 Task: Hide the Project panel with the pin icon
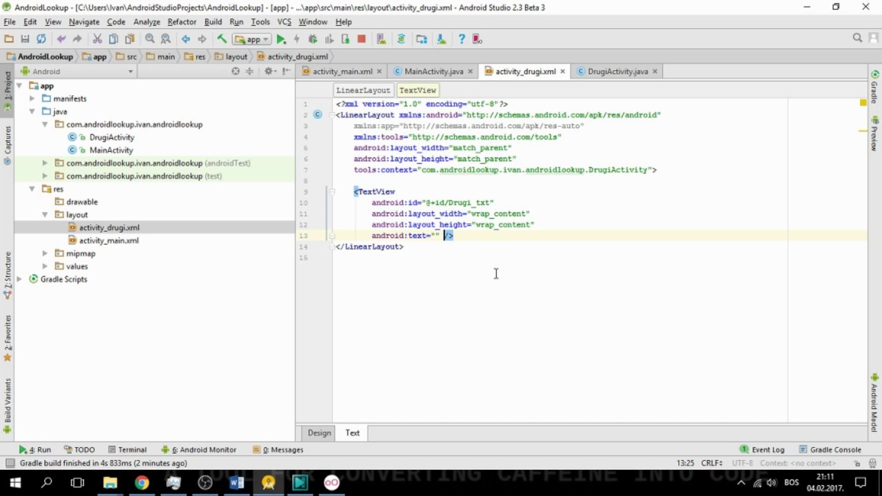click(285, 72)
